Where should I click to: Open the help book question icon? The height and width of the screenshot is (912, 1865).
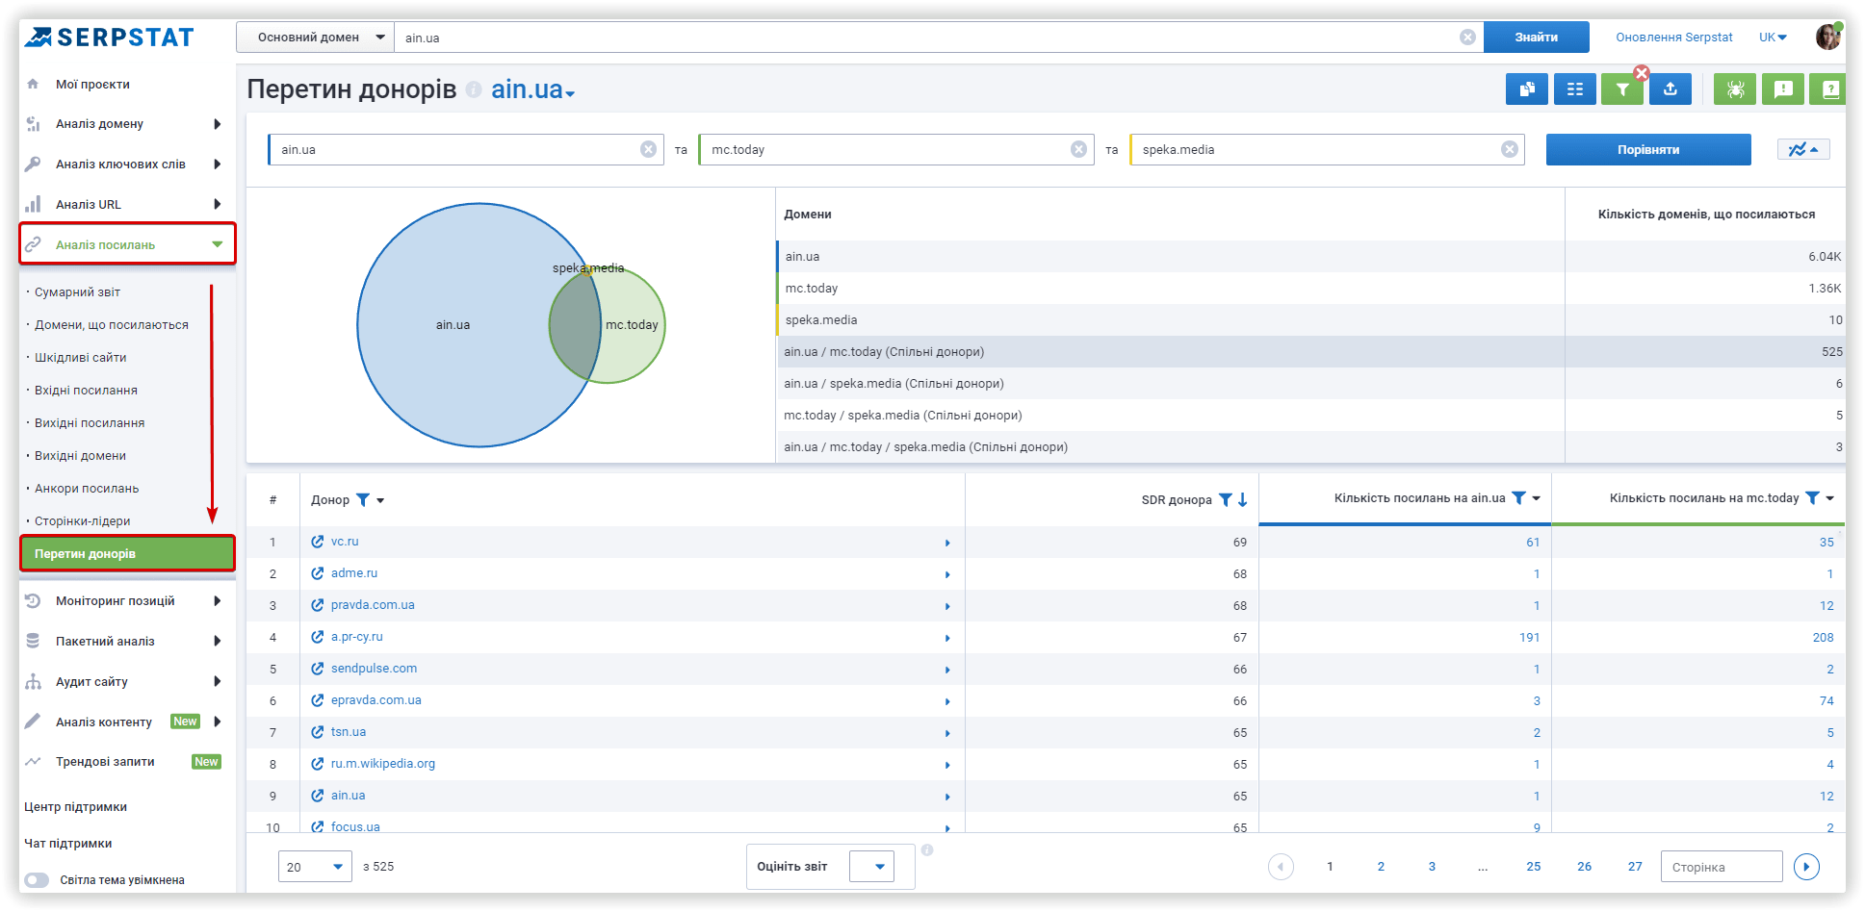click(1829, 89)
